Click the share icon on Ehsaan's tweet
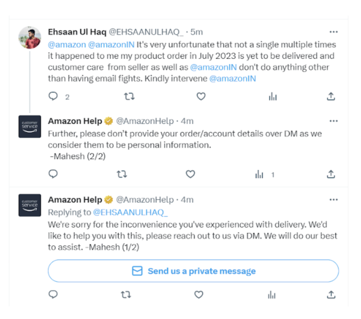Viewport: 361px width, 319px height. click(331, 96)
